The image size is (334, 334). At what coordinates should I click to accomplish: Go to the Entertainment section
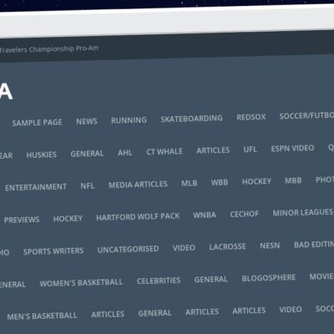[x=36, y=187]
